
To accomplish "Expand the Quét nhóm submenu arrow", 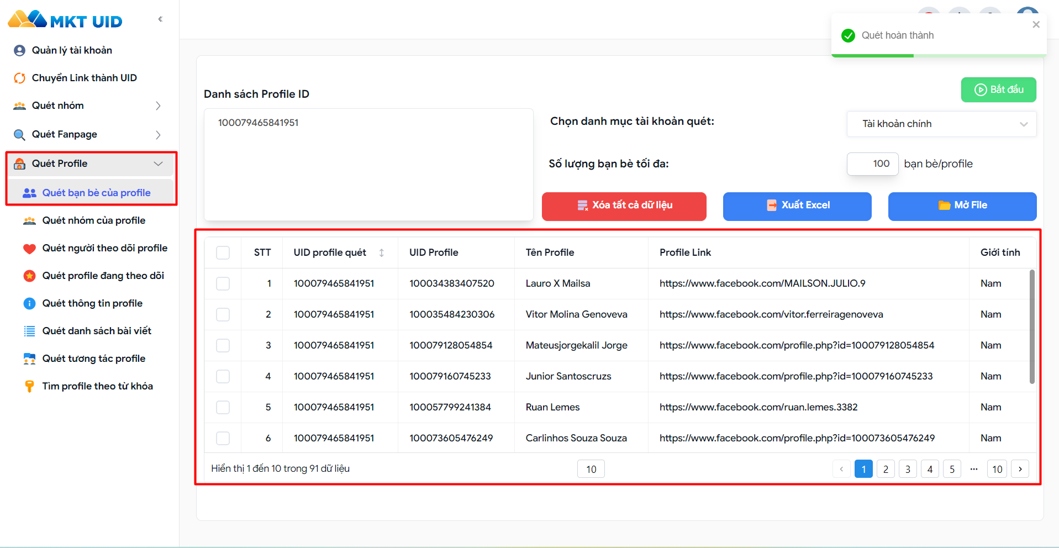I will 158,106.
